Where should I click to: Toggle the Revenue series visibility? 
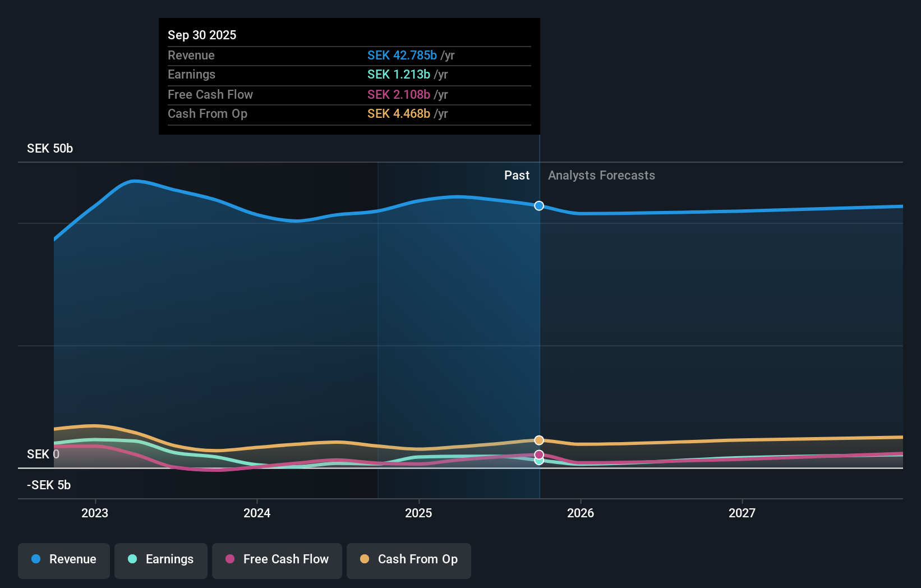(x=63, y=559)
